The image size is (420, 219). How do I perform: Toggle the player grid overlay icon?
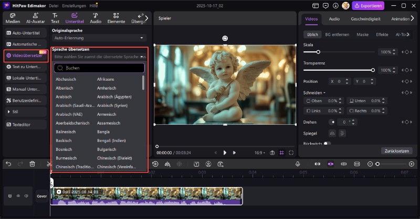(282, 152)
